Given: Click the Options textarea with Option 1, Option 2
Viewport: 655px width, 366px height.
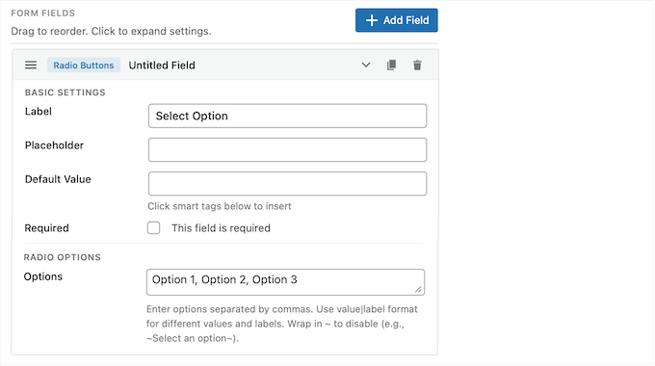Looking at the screenshot, I should (x=285, y=282).
